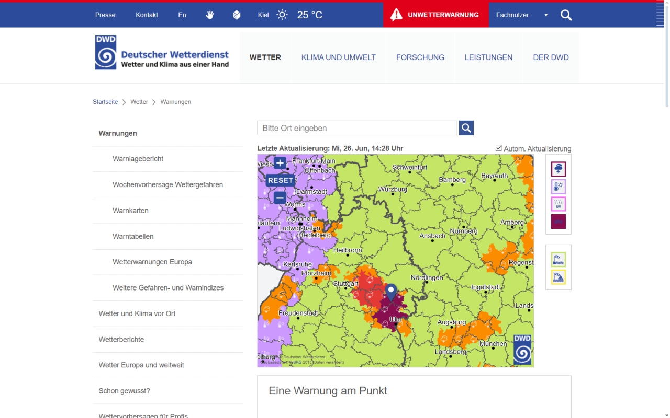Zoom in on the warning map

[x=280, y=163]
